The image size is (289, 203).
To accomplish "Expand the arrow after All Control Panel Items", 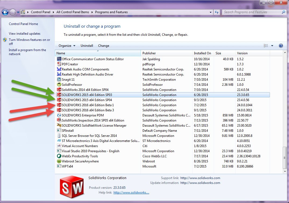I will point(92,12).
